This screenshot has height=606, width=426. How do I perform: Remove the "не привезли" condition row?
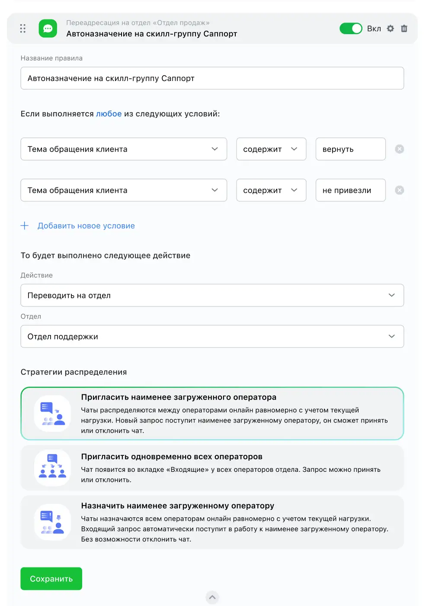click(400, 190)
